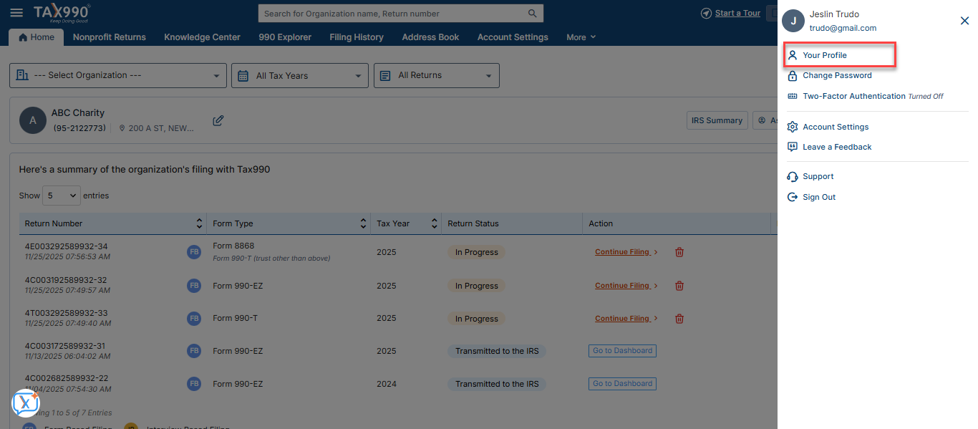The width and height of the screenshot is (978, 429).
Task: Click the trudo@gmail.com email text
Action: [843, 28]
